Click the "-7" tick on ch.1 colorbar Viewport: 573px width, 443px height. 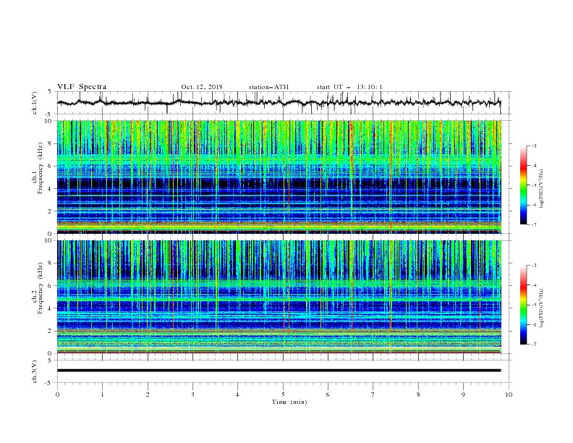pos(534,224)
